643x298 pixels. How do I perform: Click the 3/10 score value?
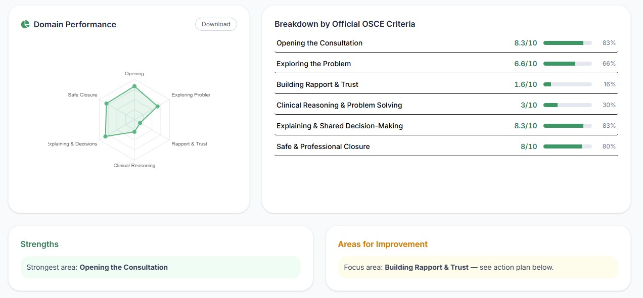[x=529, y=105]
